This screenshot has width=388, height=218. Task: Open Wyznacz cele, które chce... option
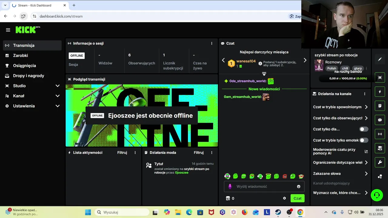tap(340, 193)
